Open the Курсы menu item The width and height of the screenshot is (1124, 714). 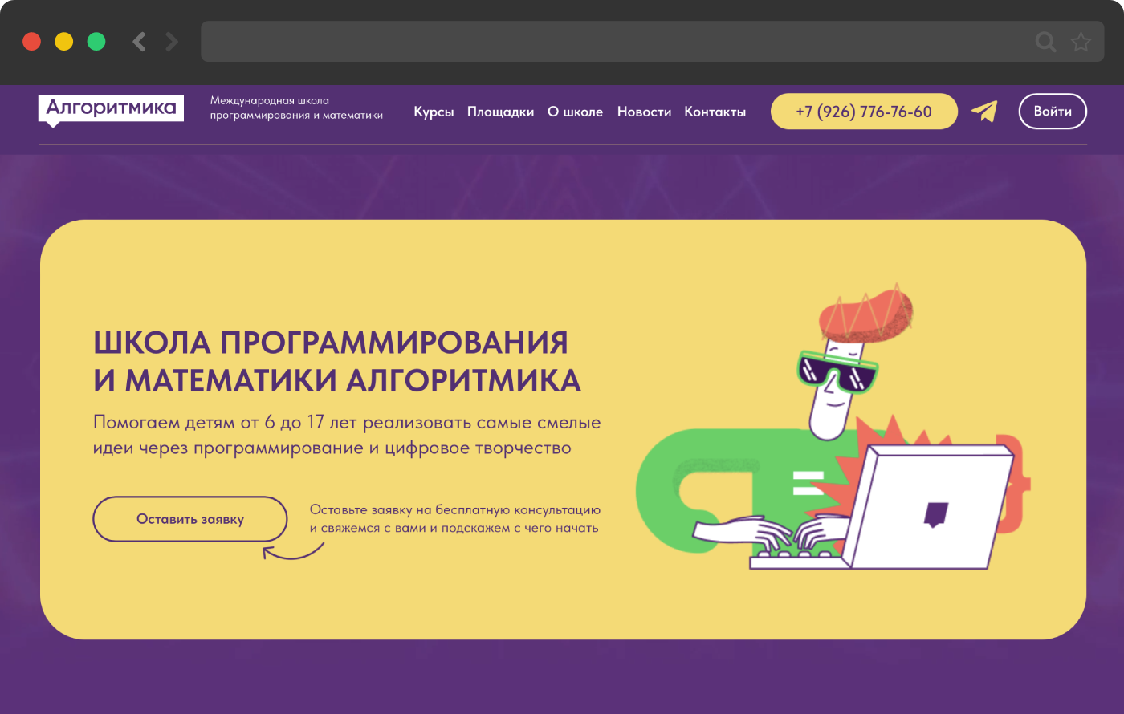tap(434, 112)
